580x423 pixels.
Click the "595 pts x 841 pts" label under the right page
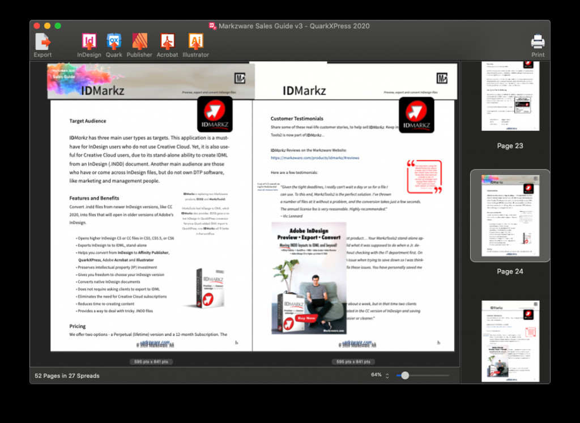(x=353, y=362)
